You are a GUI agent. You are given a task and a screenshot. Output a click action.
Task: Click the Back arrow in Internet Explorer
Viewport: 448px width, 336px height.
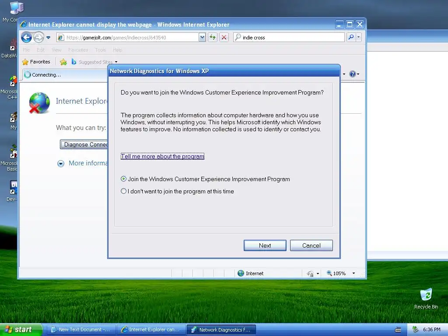pyautogui.click(x=27, y=38)
